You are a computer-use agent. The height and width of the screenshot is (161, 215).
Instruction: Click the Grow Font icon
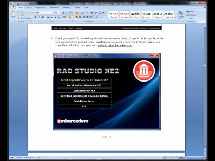(63, 13)
